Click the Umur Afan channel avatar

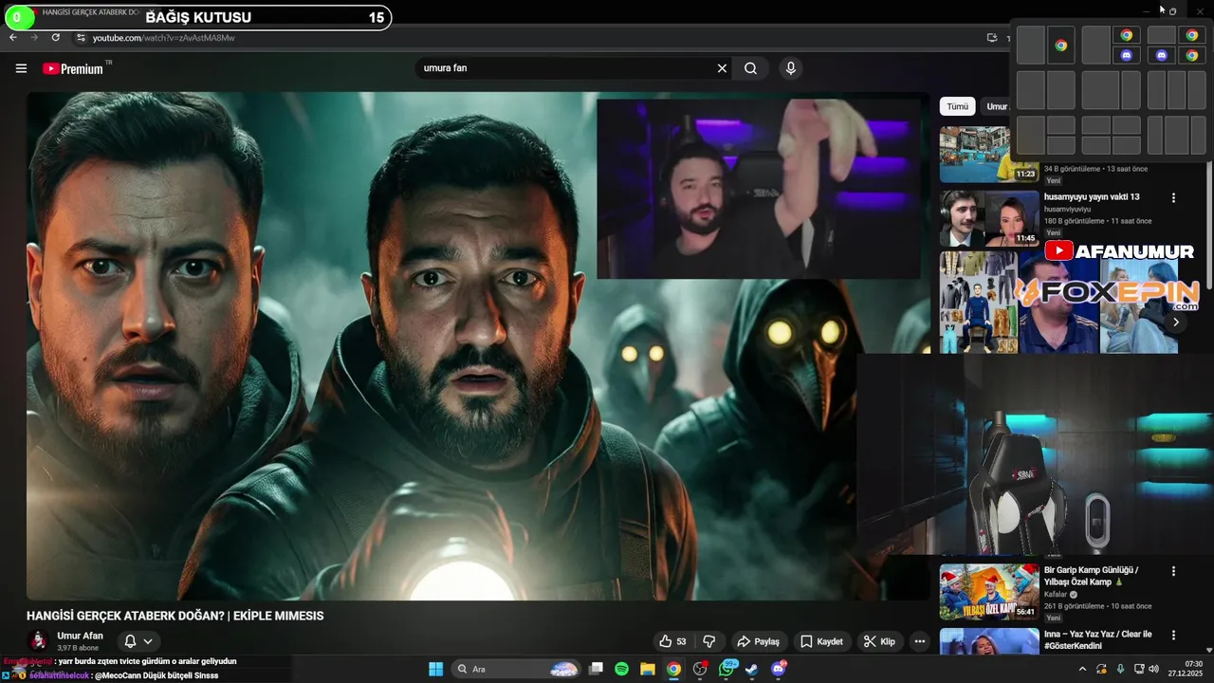point(39,641)
